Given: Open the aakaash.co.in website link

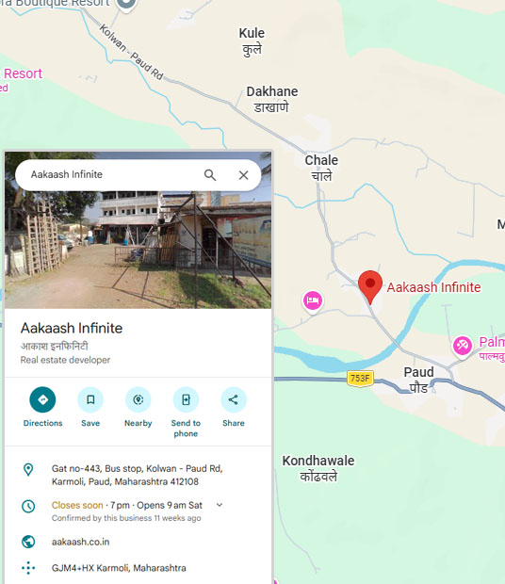Looking at the screenshot, I should (x=80, y=542).
